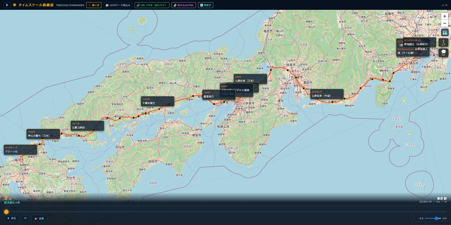Screen dimensions: 451x225
Task: Click the 仏教伝来（中国） event label
Action: point(327,94)
